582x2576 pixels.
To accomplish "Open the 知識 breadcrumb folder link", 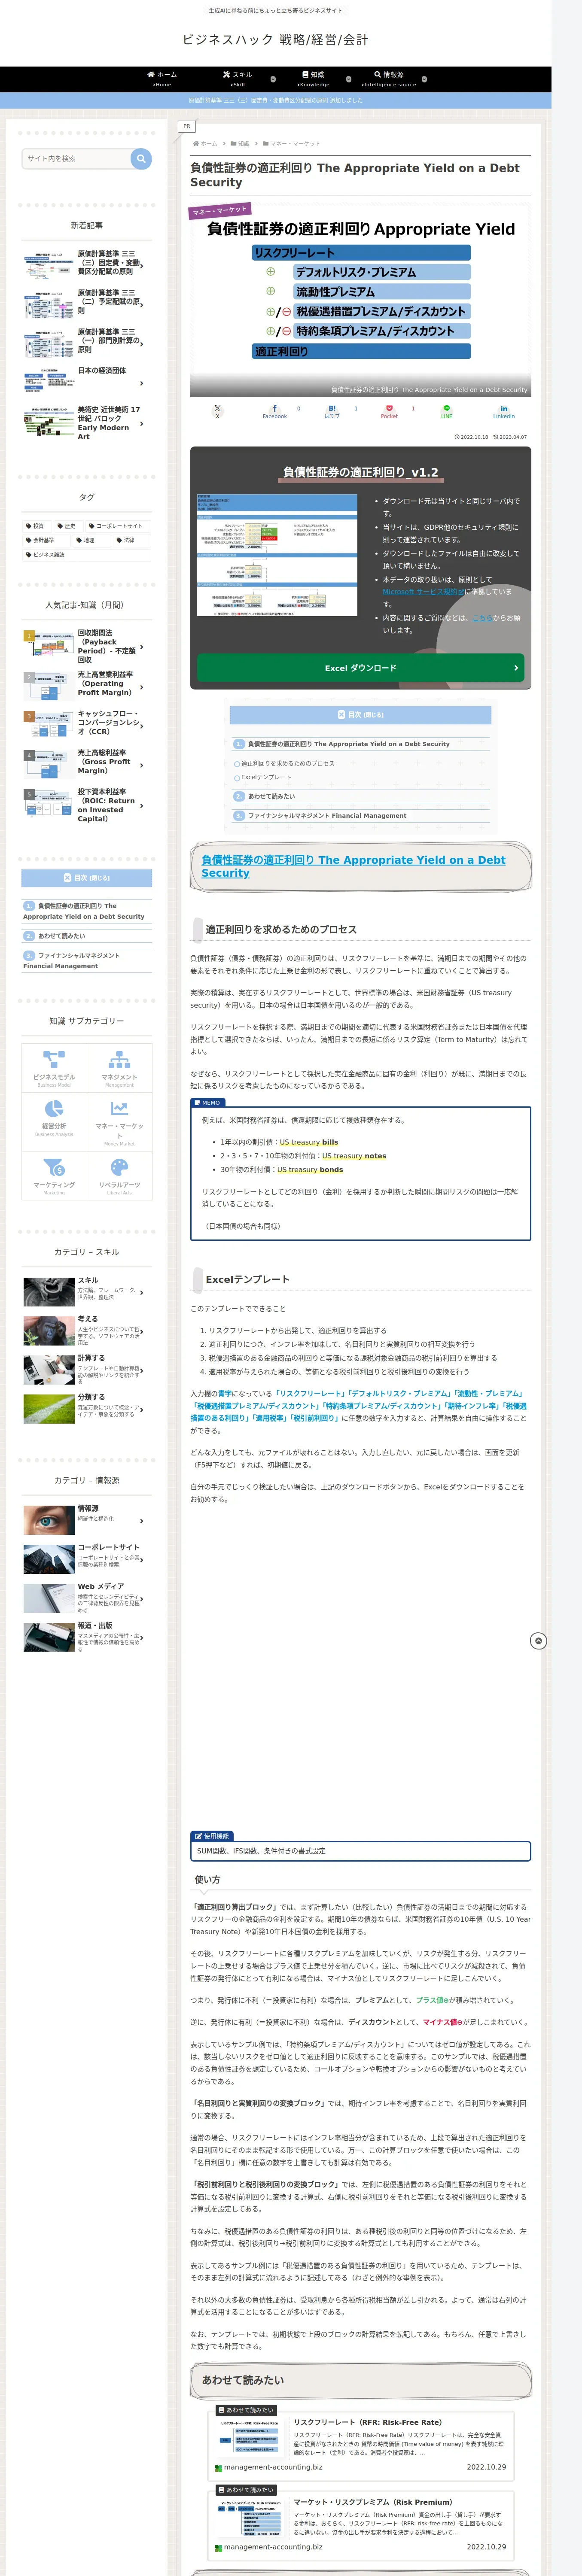I will coord(240,144).
